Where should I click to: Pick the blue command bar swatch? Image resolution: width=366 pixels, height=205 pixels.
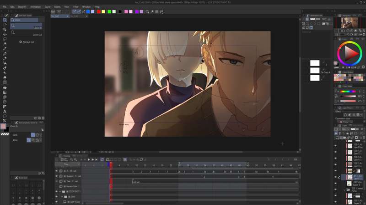click(88, 12)
